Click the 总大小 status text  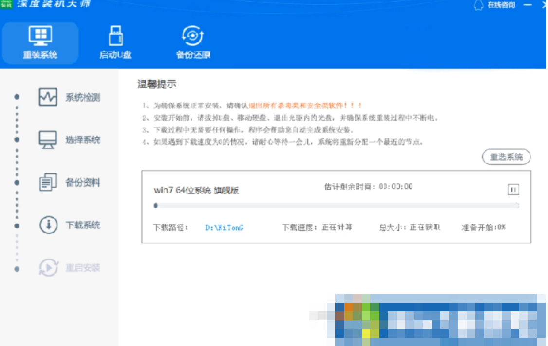(410, 227)
